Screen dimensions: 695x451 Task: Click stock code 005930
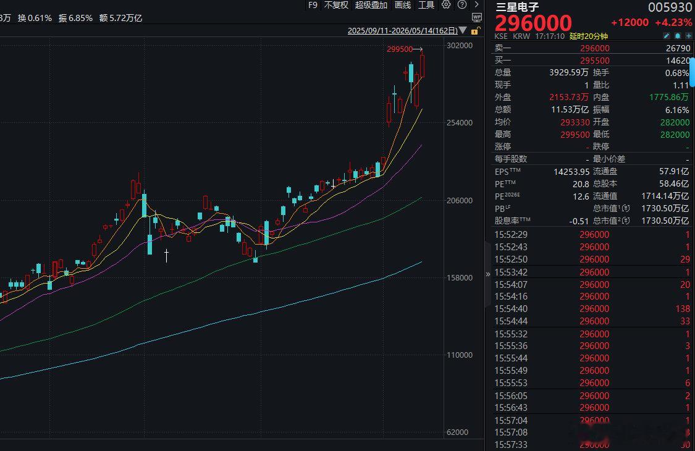pyautogui.click(x=670, y=7)
